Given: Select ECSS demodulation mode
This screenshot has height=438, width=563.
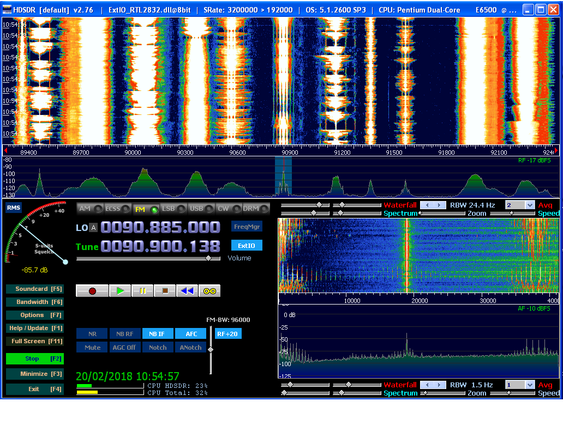Looking at the screenshot, I should [117, 209].
